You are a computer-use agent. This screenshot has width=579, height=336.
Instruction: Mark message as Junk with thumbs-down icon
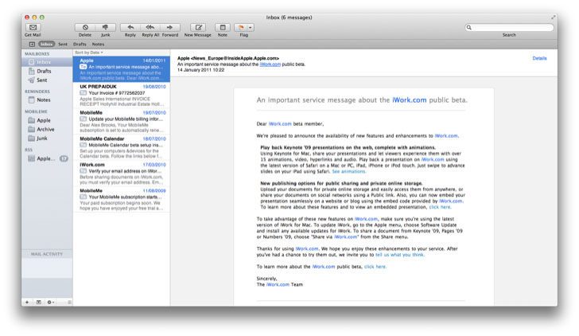(106, 27)
